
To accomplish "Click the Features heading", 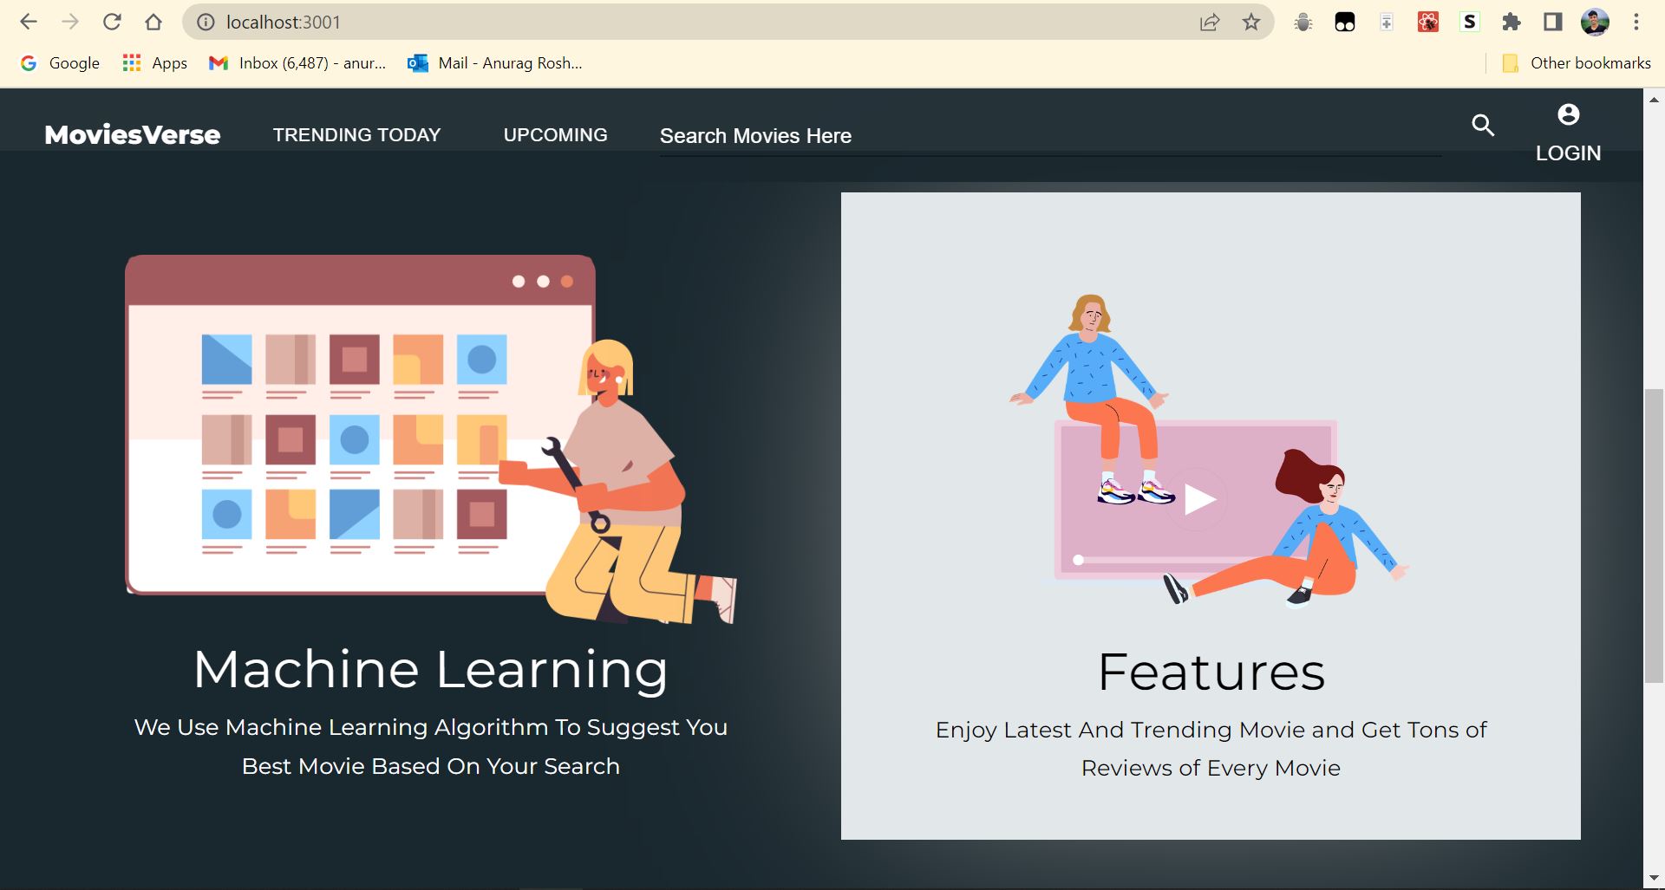I will (x=1211, y=672).
